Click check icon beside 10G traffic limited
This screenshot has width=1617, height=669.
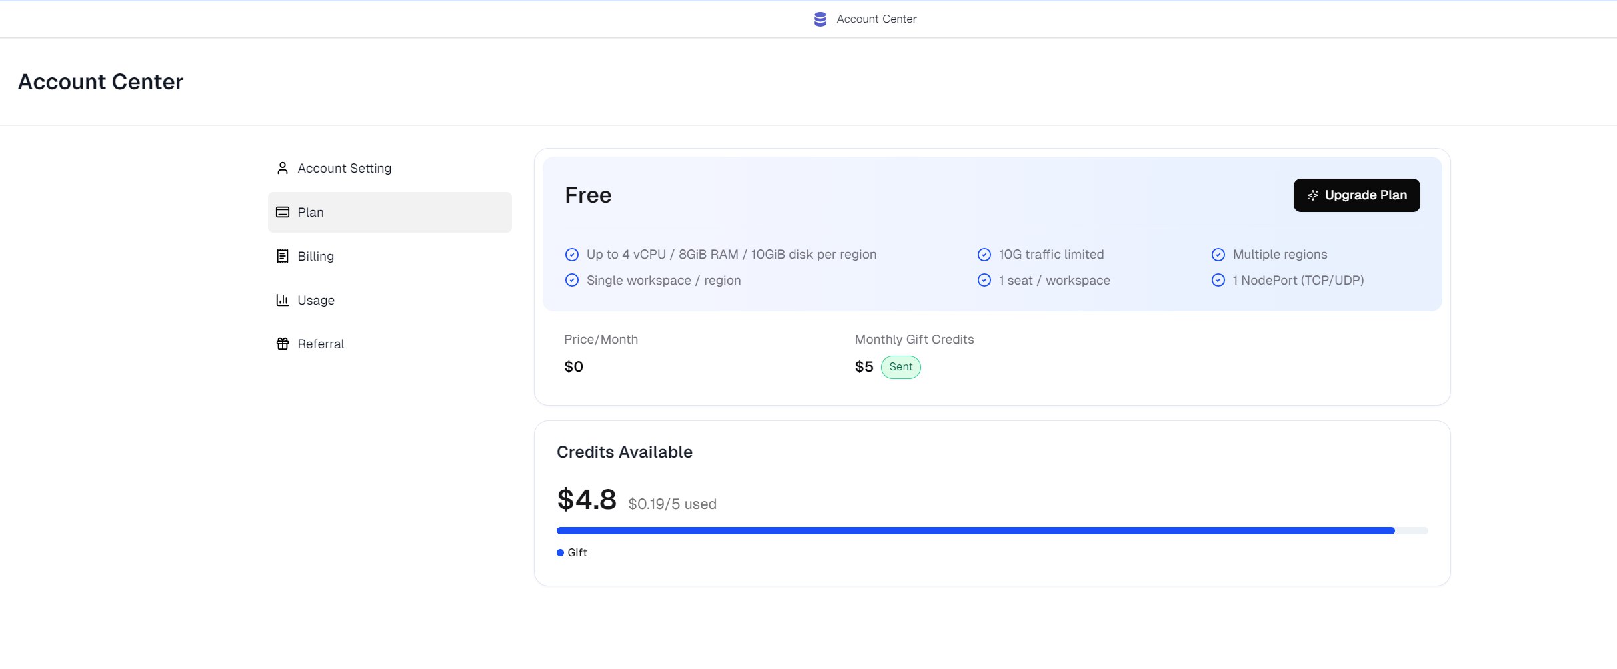coord(984,255)
